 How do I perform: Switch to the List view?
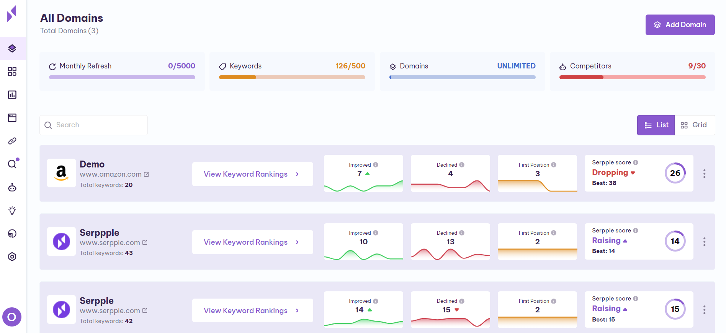656,125
